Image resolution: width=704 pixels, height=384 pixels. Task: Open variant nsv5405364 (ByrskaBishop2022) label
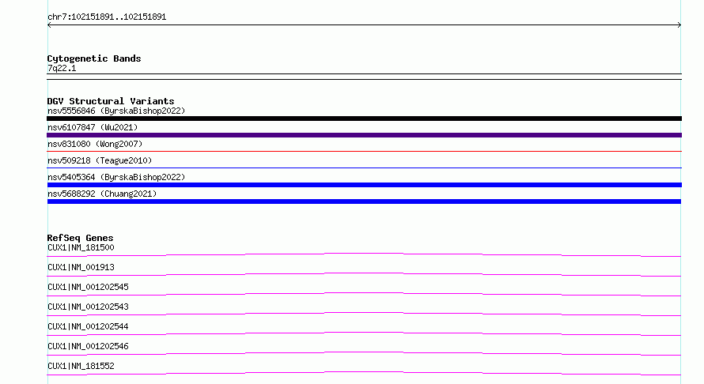tap(116, 177)
